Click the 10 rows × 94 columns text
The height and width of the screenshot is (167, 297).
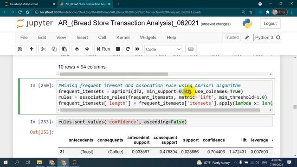click(82, 67)
